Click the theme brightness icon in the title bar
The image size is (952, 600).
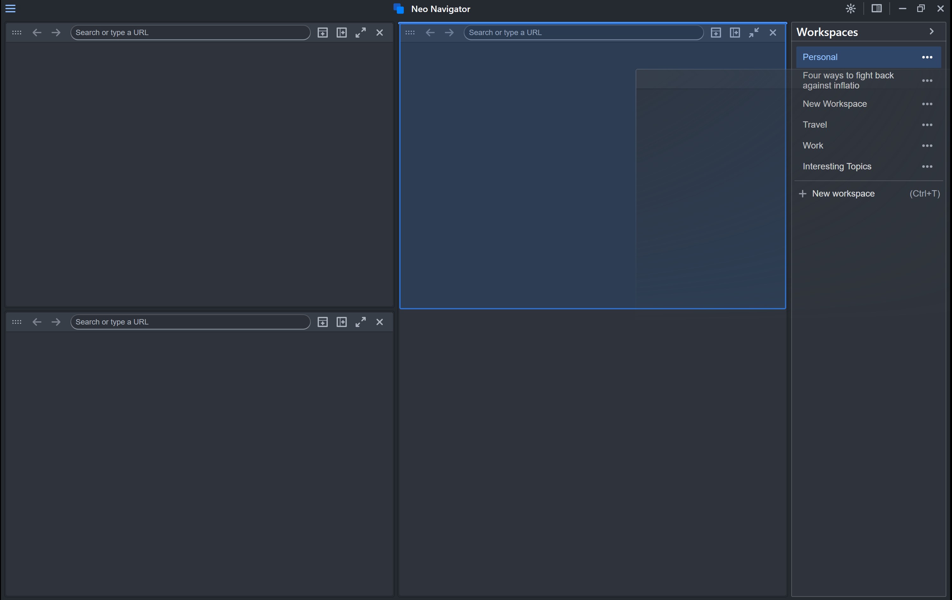point(851,8)
